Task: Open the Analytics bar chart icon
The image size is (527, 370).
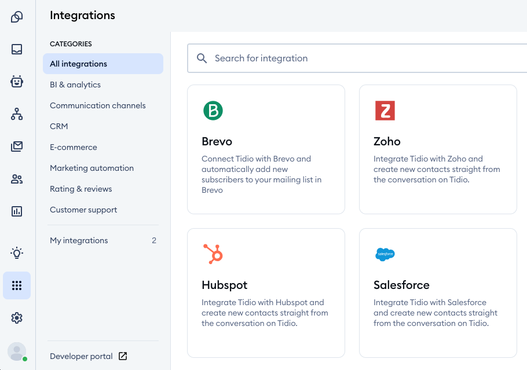Action: coord(17,211)
